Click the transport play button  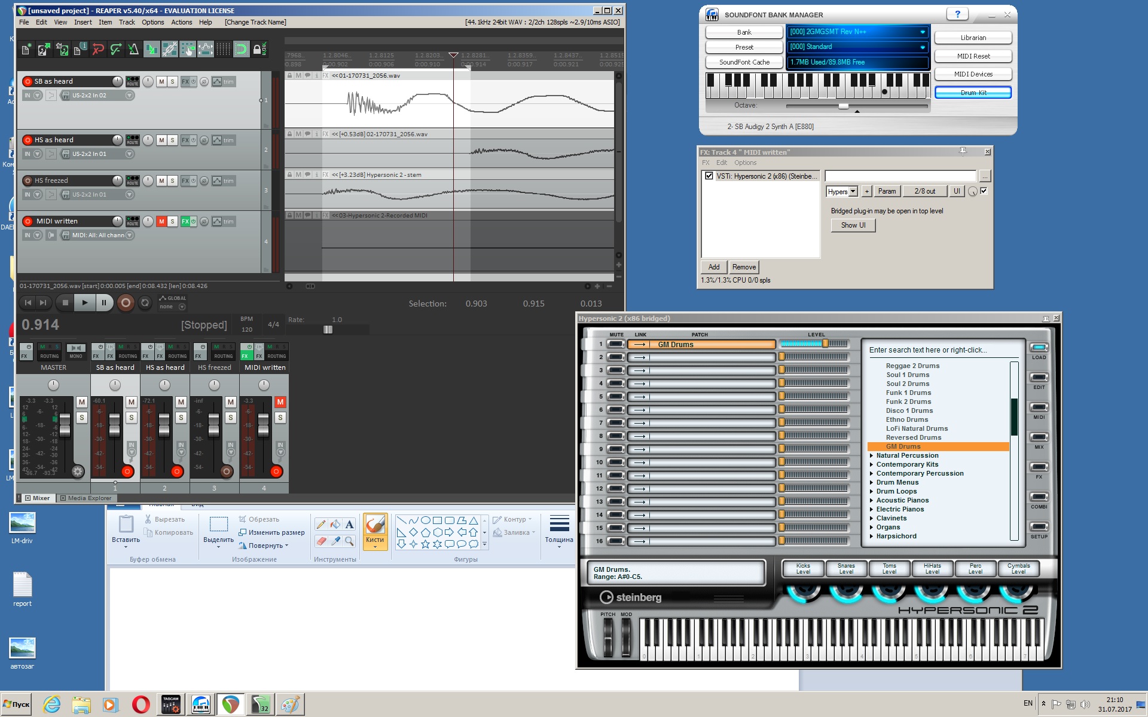84,303
